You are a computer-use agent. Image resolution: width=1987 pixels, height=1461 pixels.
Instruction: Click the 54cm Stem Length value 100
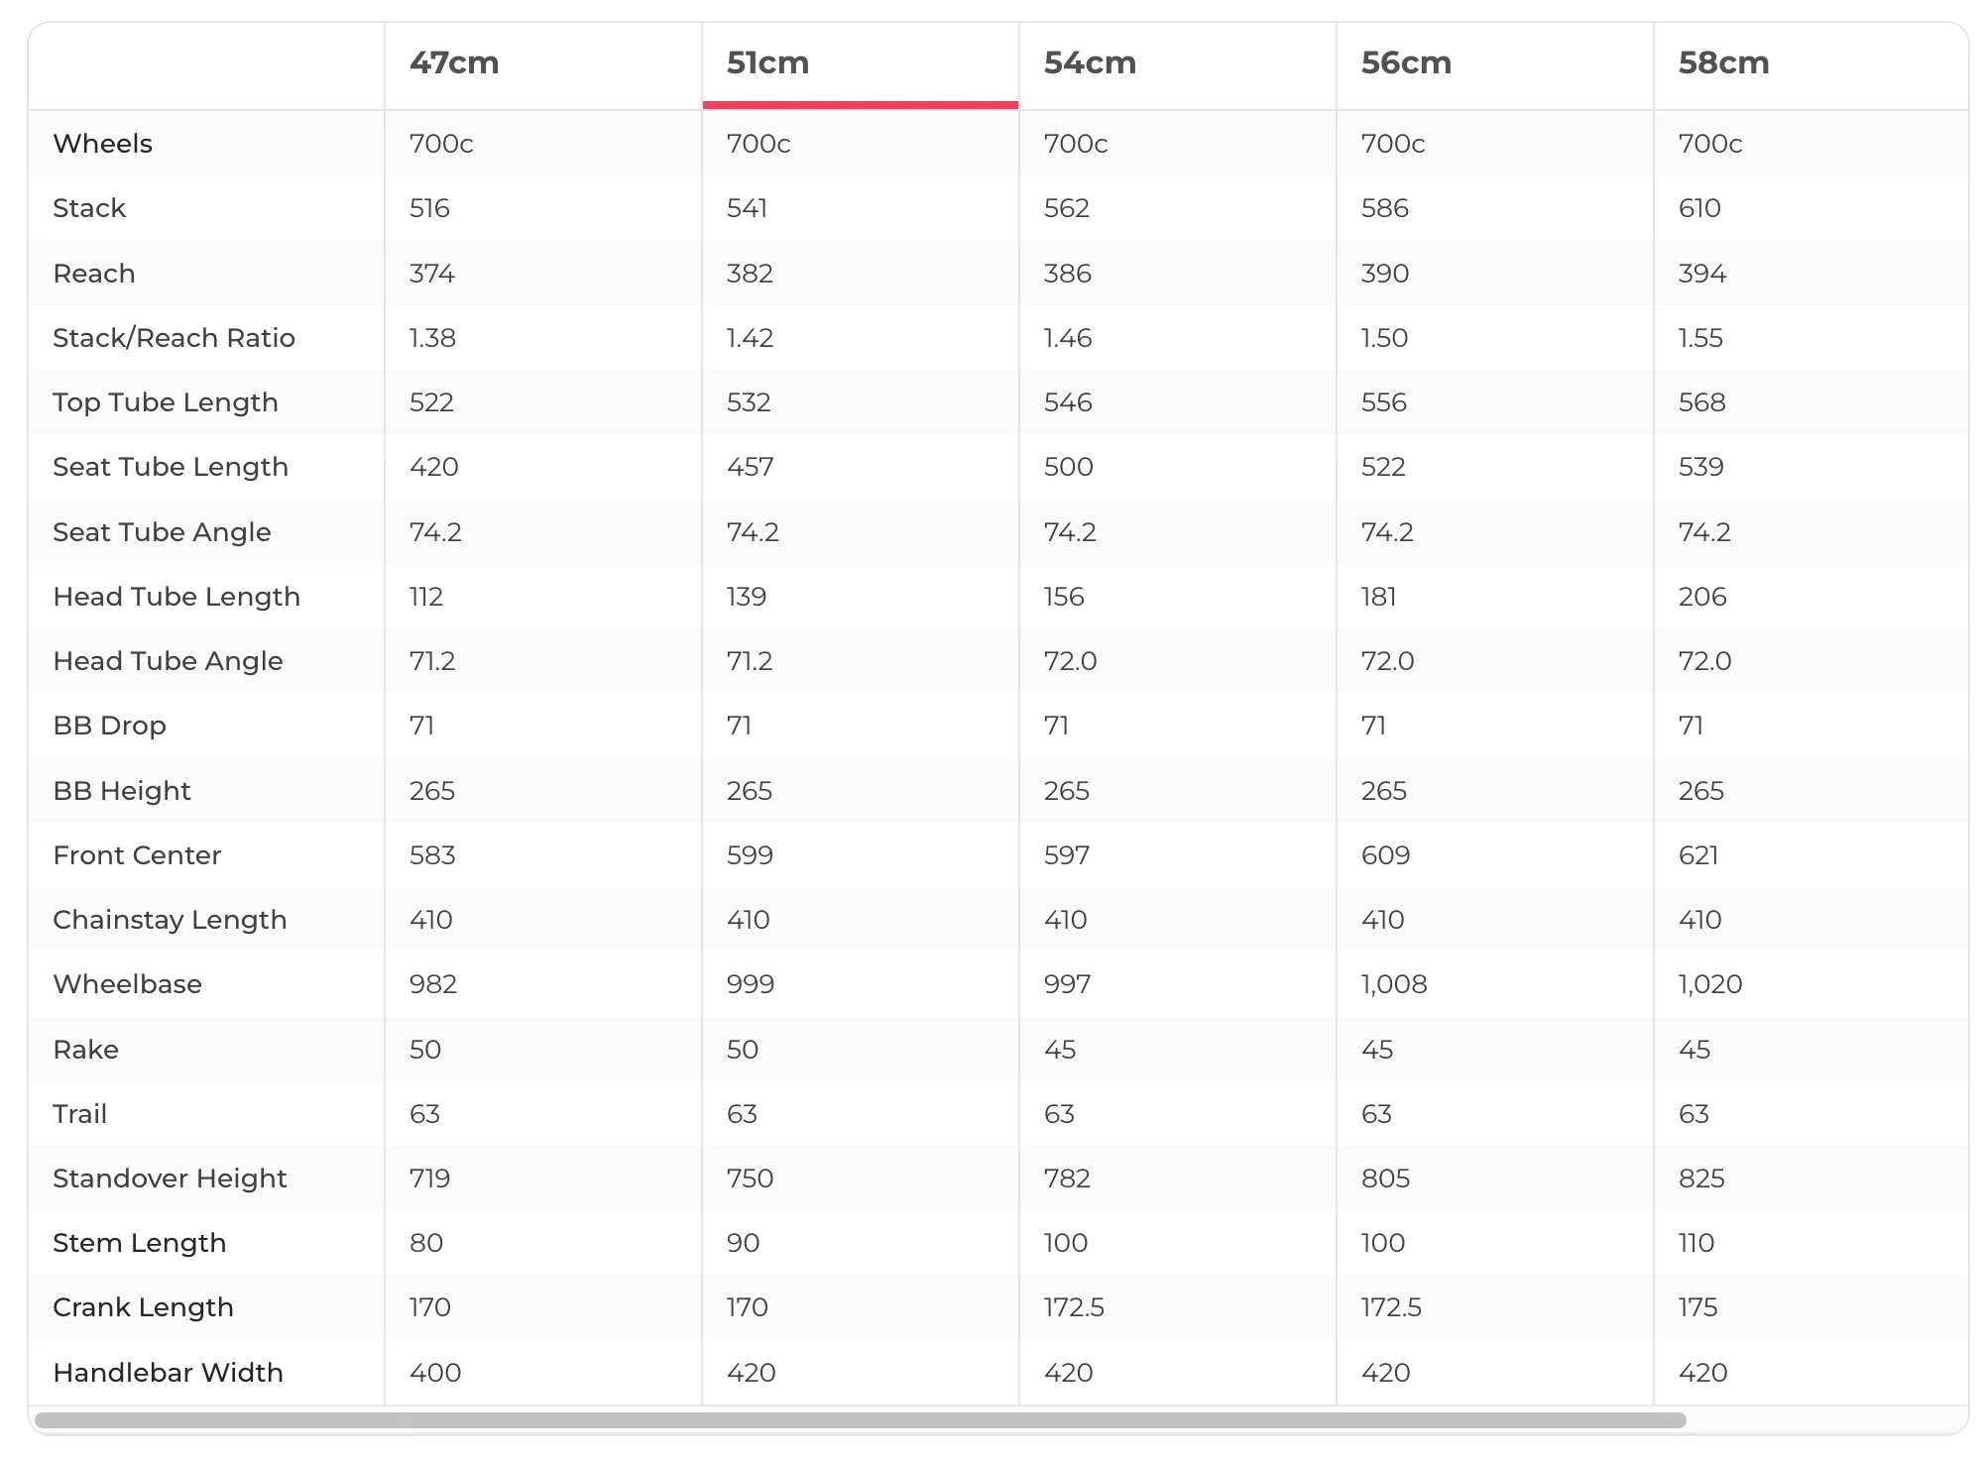1065,1243
